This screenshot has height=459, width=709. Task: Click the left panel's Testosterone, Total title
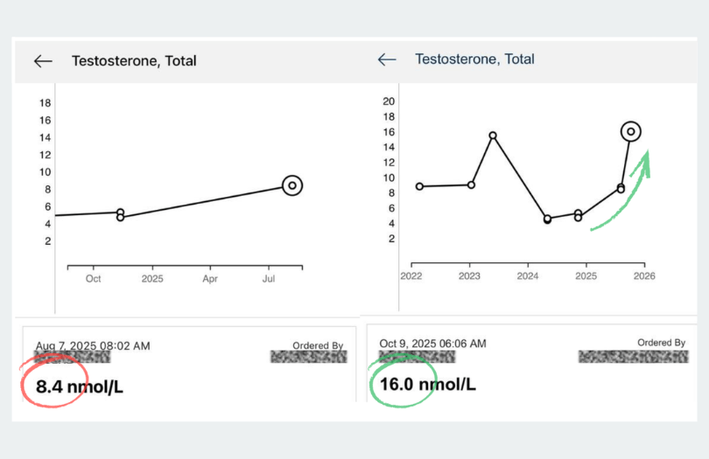[x=134, y=61]
